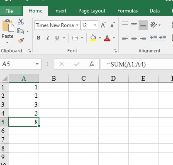Image resolution: width=173 pixels, height=165 pixels.
Task: Select column C header
Action: click(83, 79)
